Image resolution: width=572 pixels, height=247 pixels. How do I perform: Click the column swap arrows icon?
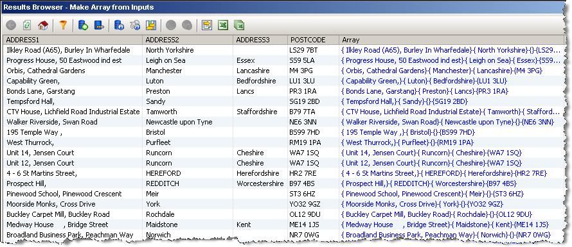151,25
